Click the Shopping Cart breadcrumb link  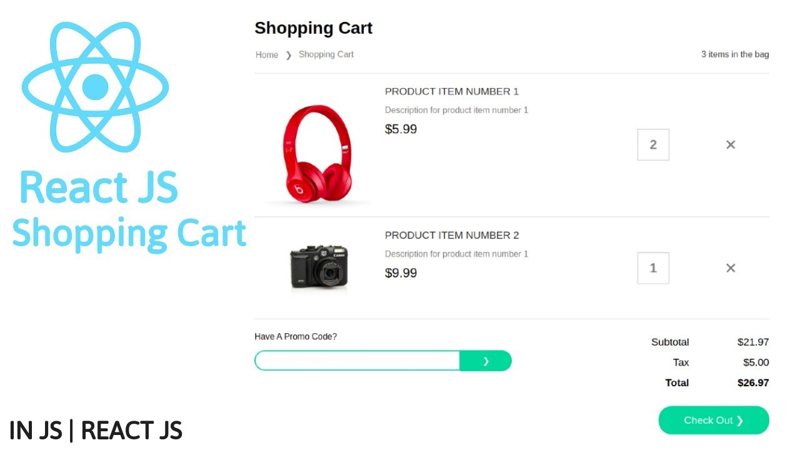[326, 54]
